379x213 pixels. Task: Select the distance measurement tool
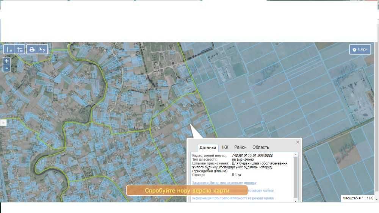pos(9,50)
